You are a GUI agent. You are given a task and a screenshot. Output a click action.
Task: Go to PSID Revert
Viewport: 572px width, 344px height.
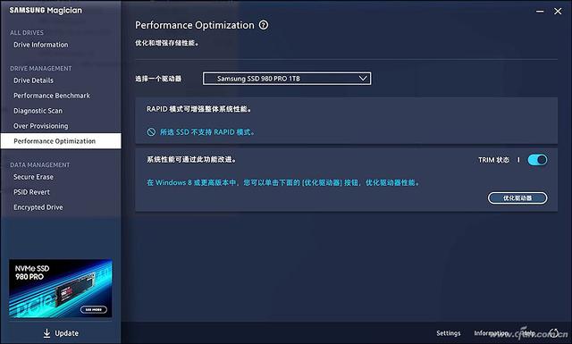pyautogui.click(x=32, y=192)
